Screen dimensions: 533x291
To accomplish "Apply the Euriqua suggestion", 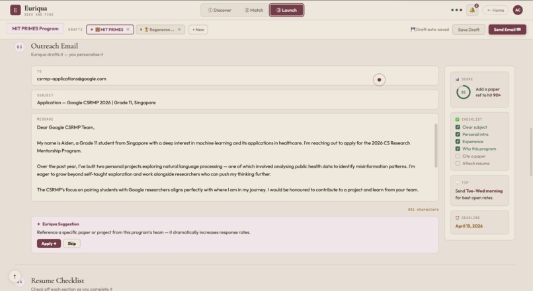I will point(49,243).
